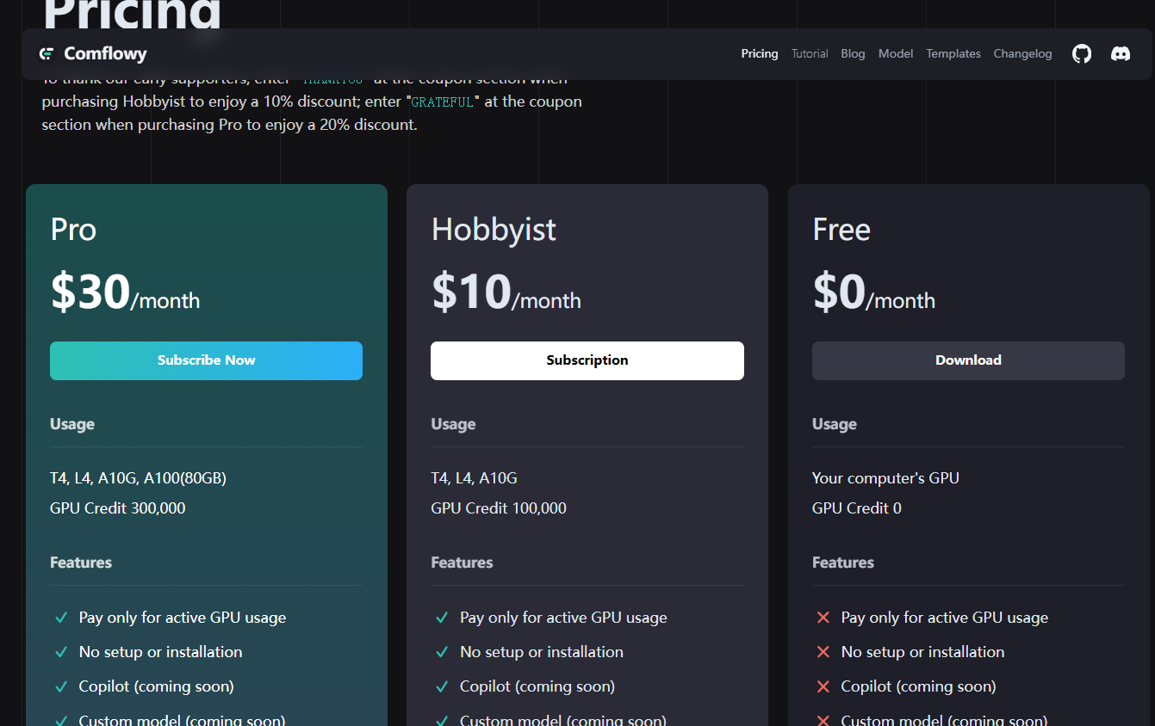
Task: Open the Discord icon link
Action: (x=1121, y=53)
